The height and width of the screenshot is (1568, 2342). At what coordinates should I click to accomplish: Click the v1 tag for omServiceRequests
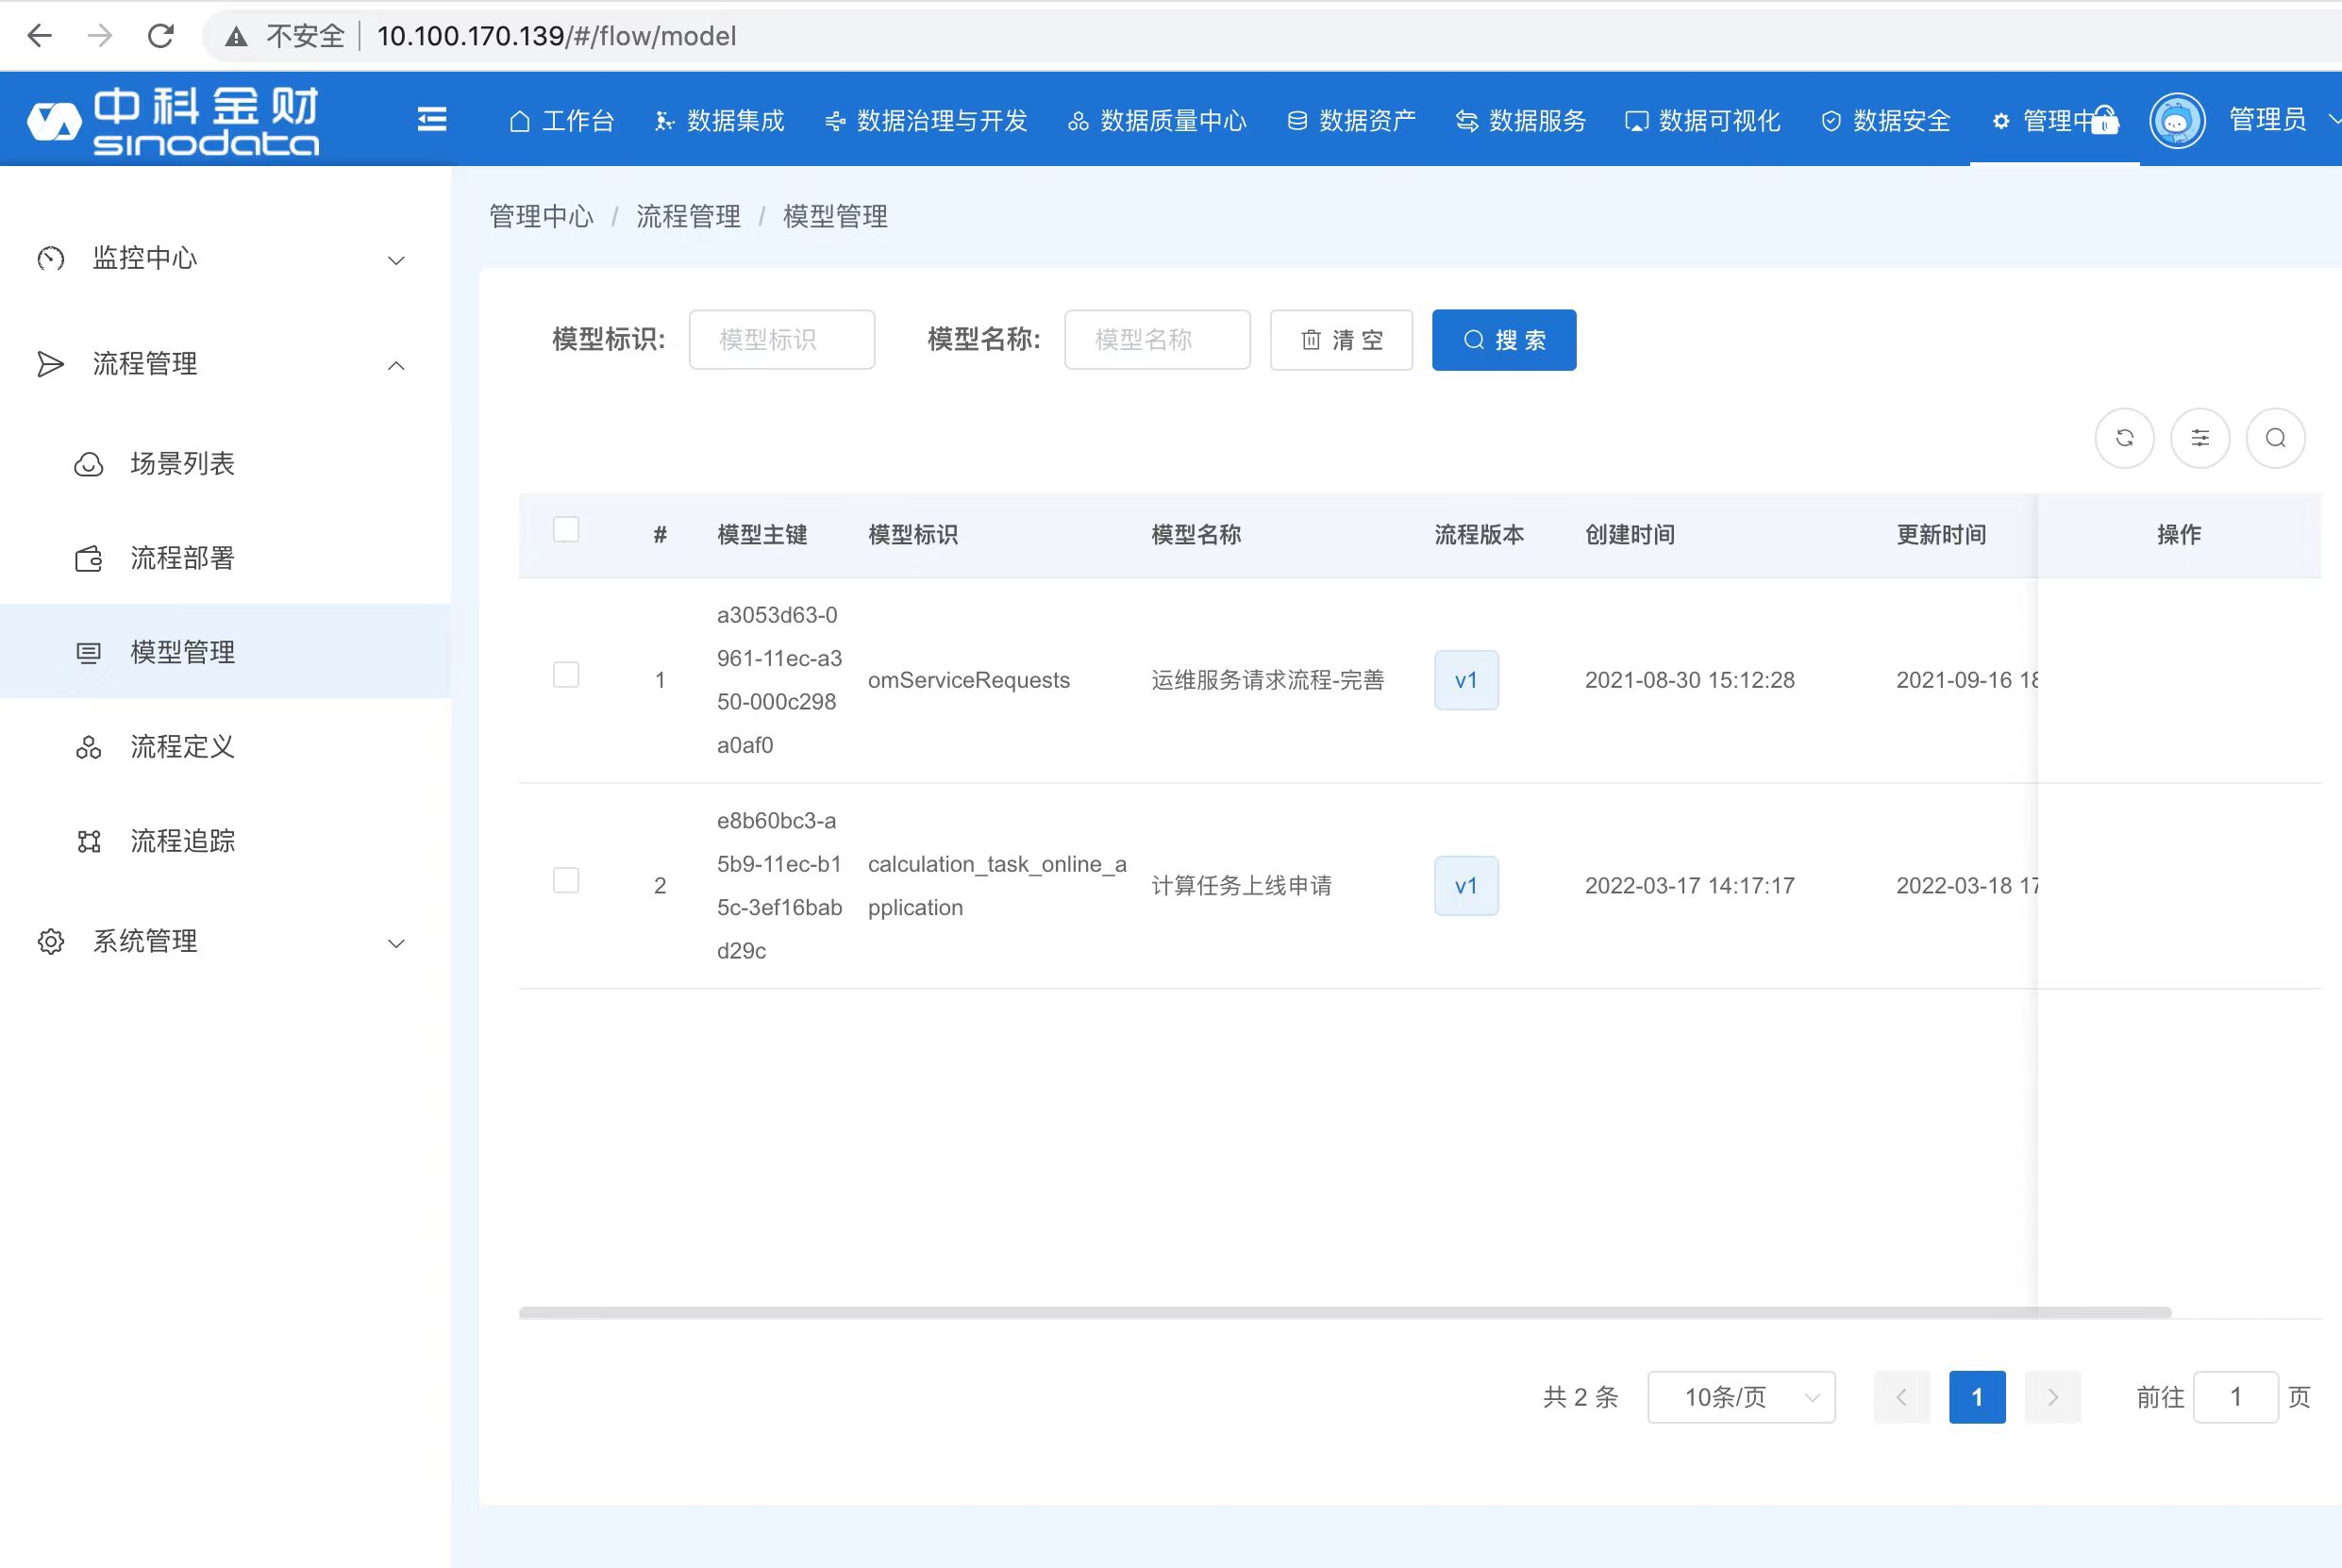[x=1466, y=680]
